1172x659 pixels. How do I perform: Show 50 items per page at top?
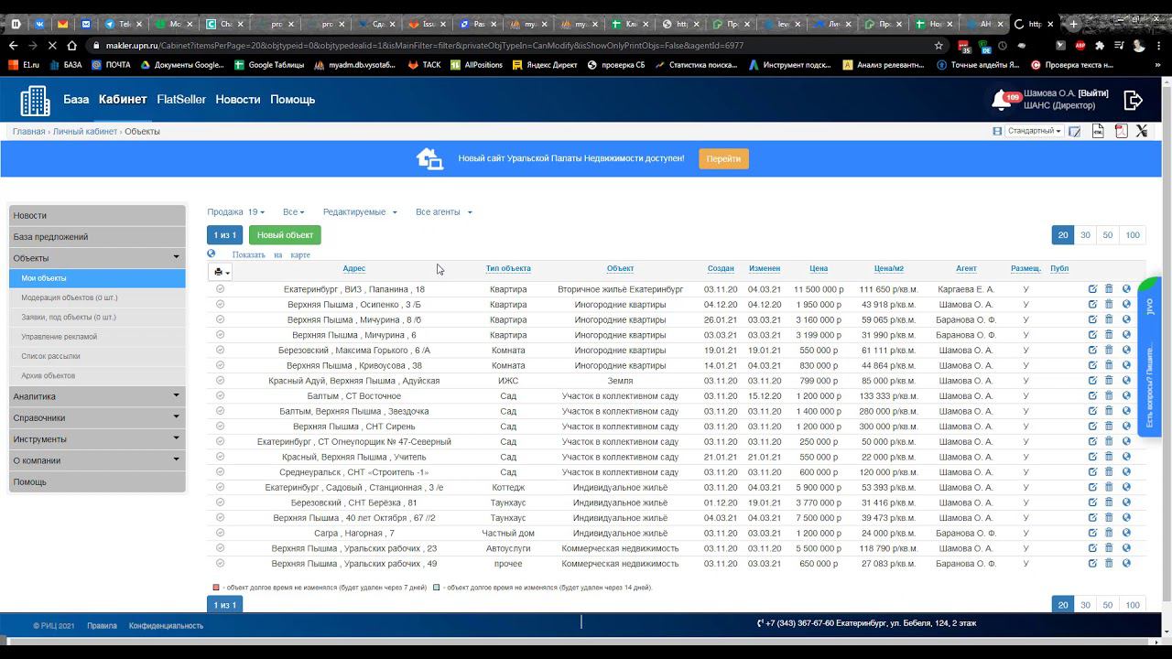tap(1107, 235)
